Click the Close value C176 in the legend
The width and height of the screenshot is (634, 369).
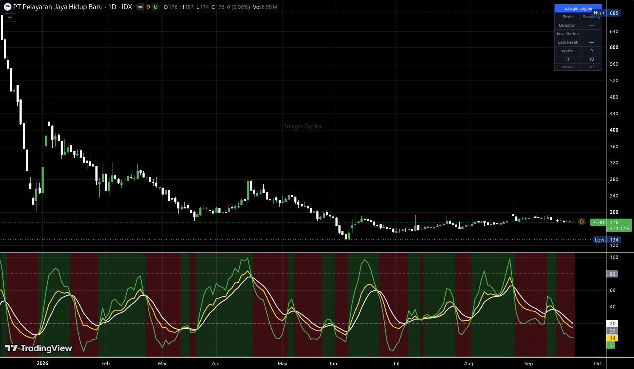click(x=218, y=7)
